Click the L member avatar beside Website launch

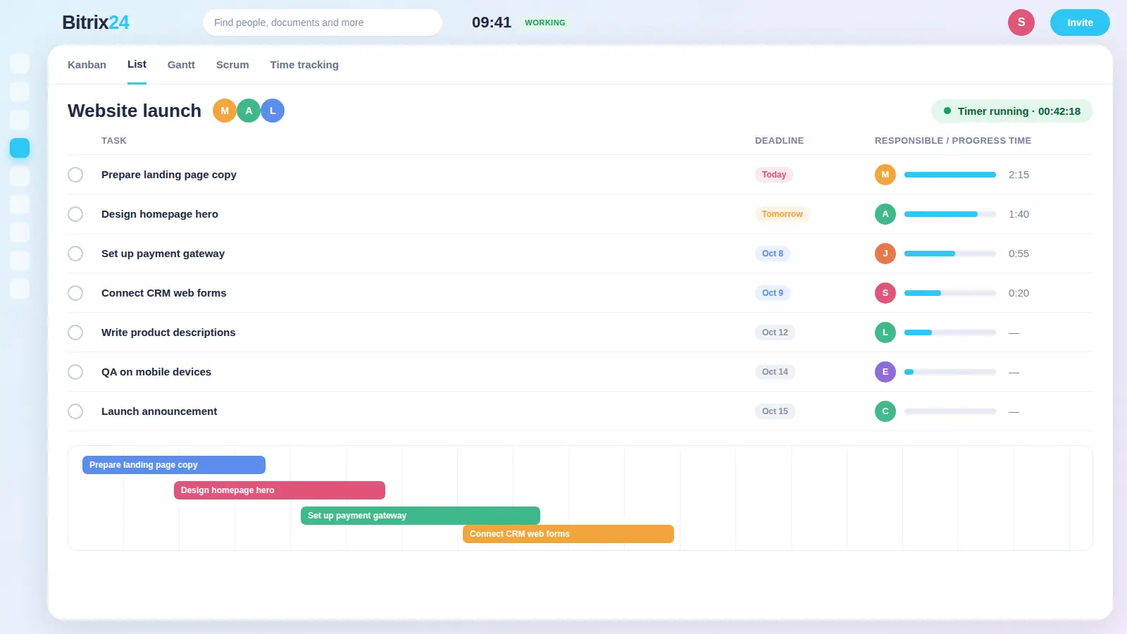coord(273,111)
